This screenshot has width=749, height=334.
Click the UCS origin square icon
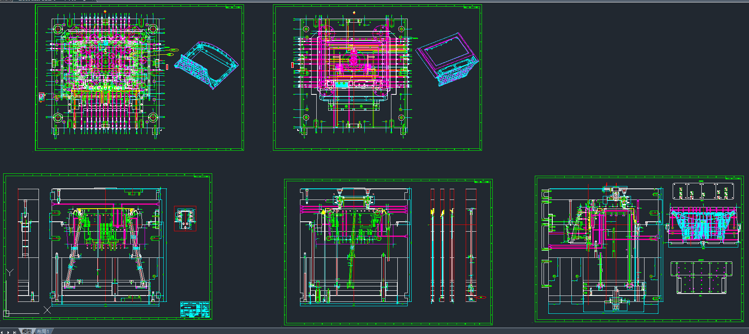point(6,313)
